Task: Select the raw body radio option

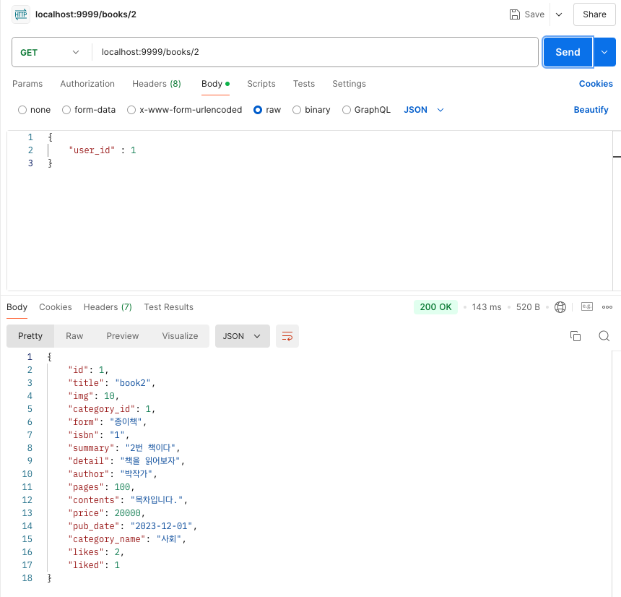Action: click(258, 110)
